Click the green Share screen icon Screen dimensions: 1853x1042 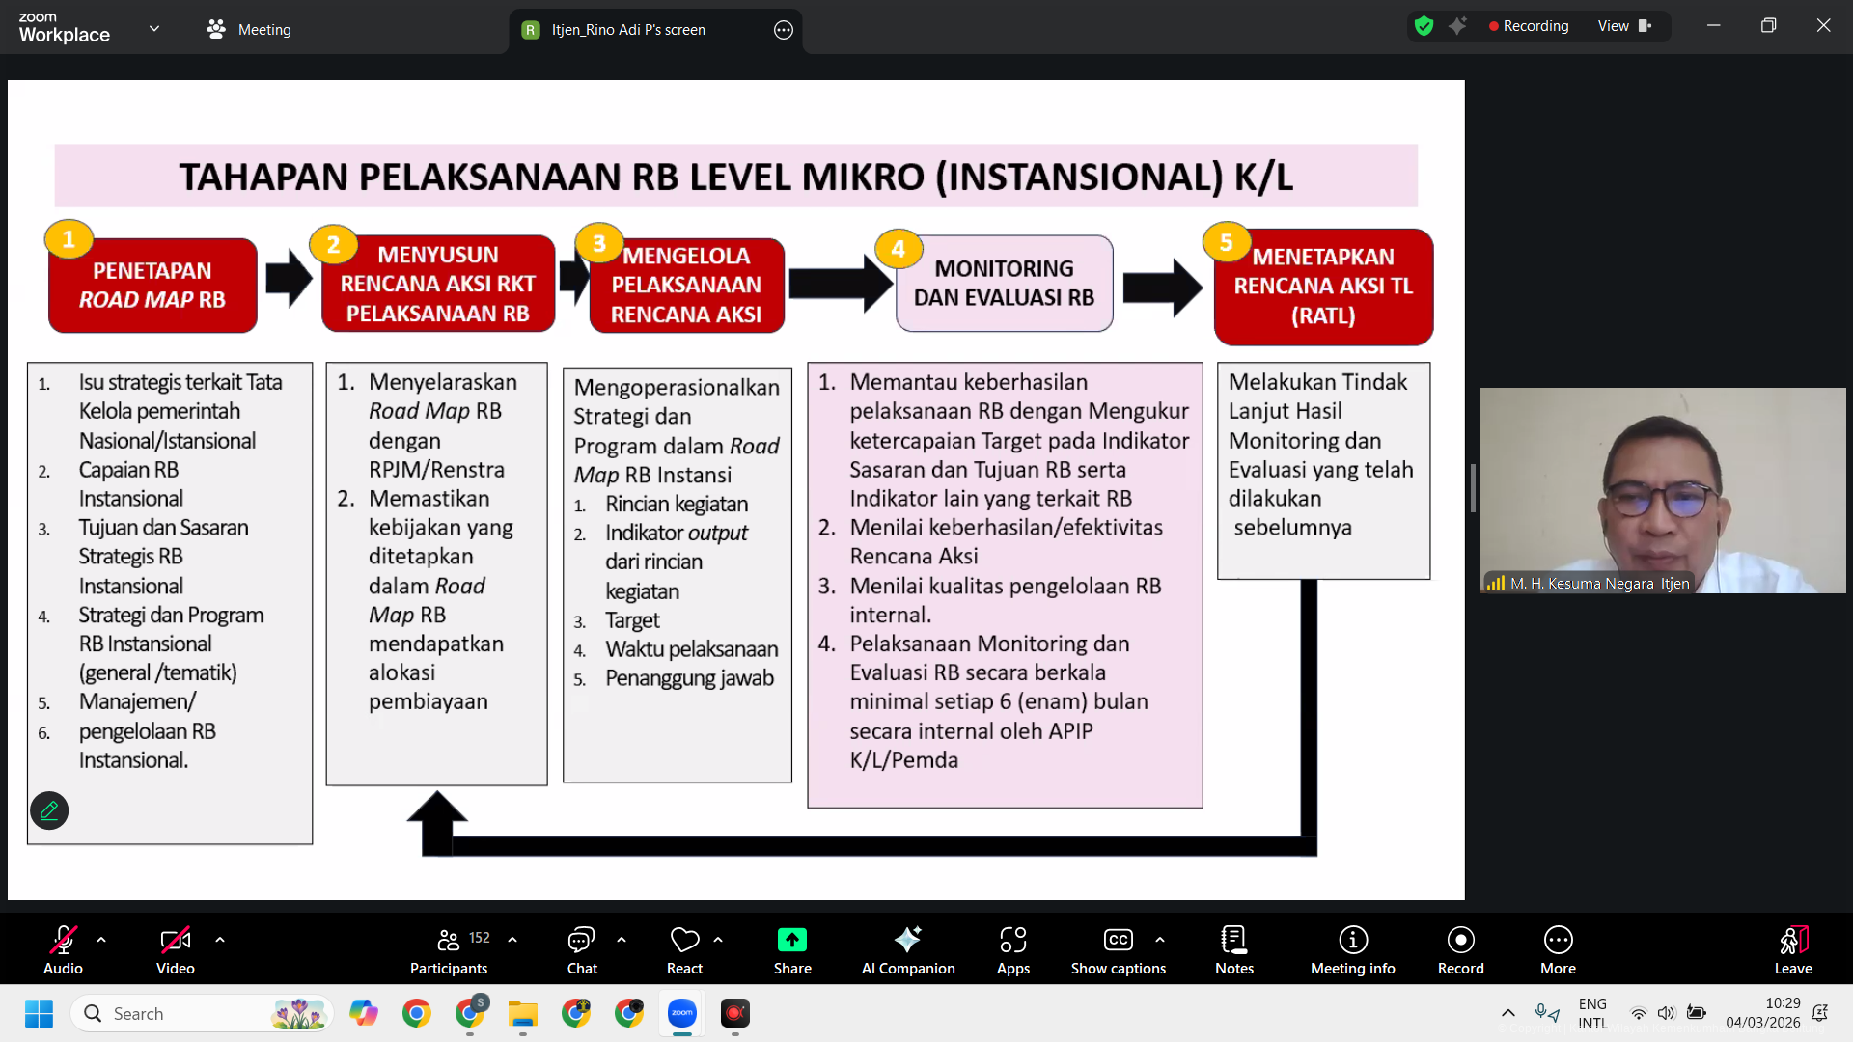click(x=791, y=940)
